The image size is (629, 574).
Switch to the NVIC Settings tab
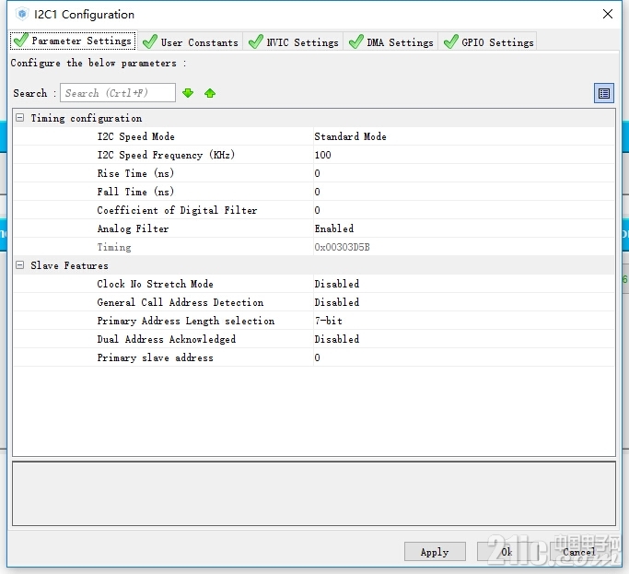point(293,41)
